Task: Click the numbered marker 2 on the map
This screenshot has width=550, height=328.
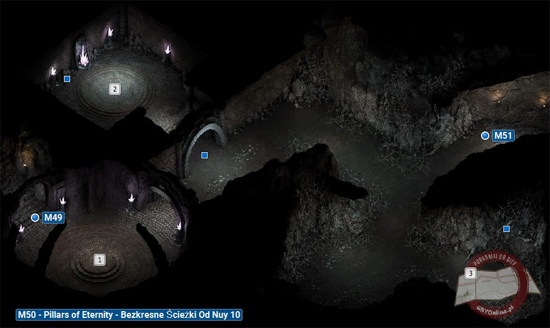Action: [x=114, y=89]
